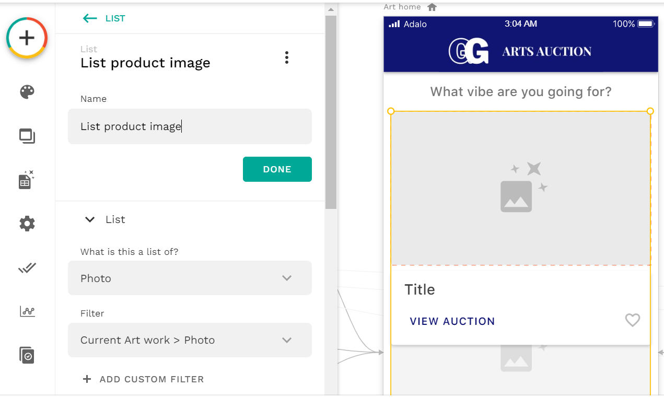The image size is (664, 398).
Task: Open the version history icon
Action: pos(27,355)
